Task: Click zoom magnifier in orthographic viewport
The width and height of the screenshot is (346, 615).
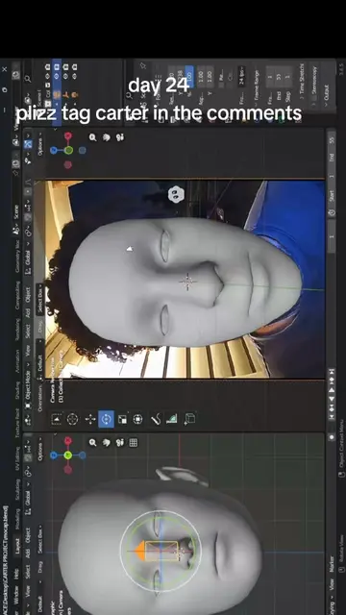Action: click(92, 442)
